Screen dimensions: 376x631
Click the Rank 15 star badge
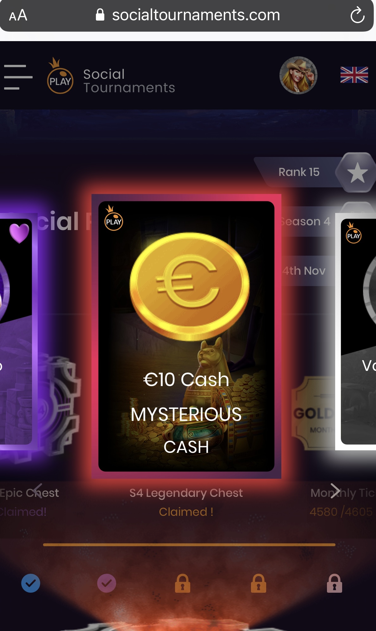coord(357,172)
